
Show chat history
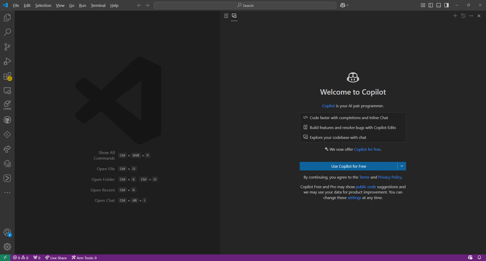coord(463,16)
